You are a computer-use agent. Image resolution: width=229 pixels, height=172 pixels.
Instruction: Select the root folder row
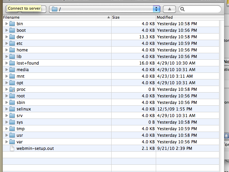coord(69,96)
